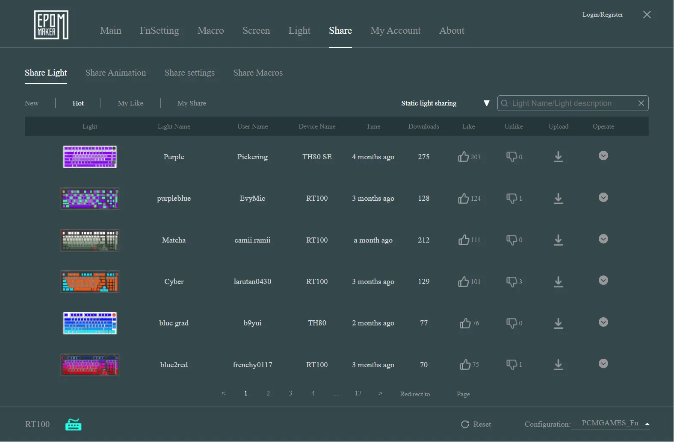Download the purpleblue light preset
The image size is (674, 442).
tap(559, 198)
